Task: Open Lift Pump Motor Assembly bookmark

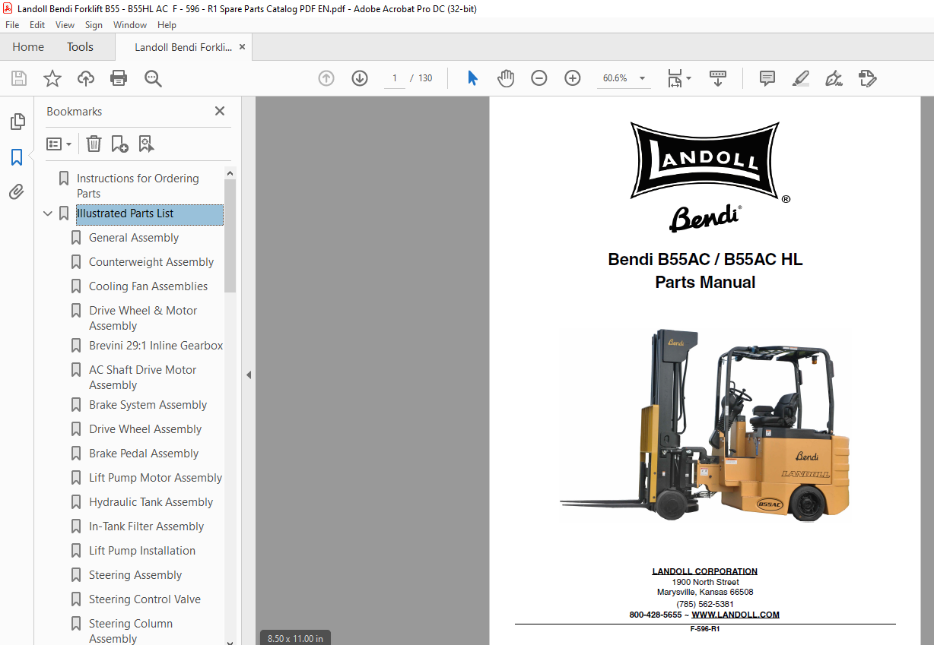Action: click(155, 478)
